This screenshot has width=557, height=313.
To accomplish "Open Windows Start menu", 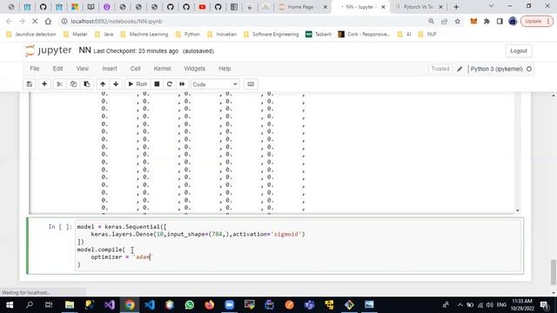I will pyautogui.click(x=10, y=305).
